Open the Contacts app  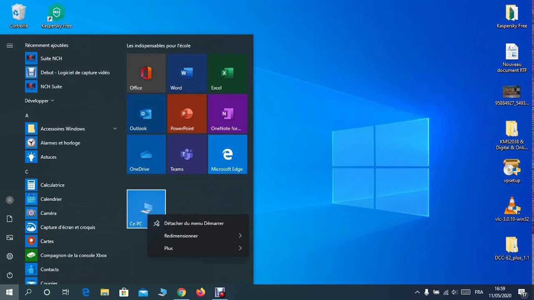[x=71, y=270]
